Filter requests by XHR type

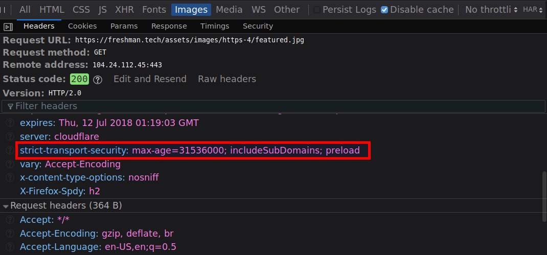[x=125, y=10]
